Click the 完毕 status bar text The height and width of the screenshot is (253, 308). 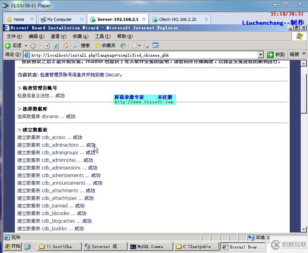[16, 237]
